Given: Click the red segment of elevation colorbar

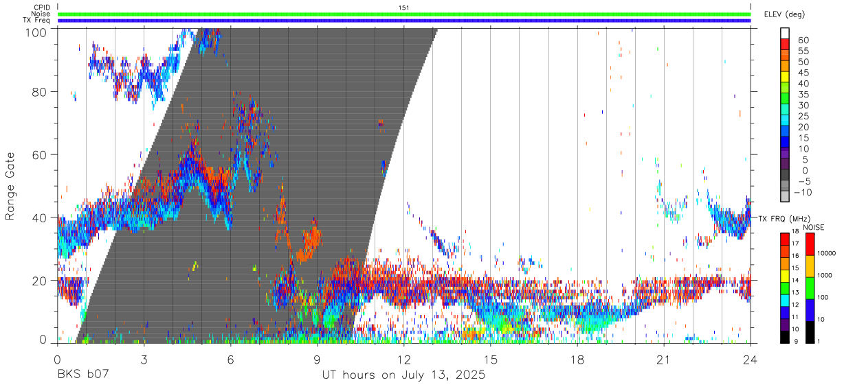Looking at the screenshot, I should [785, 45].
